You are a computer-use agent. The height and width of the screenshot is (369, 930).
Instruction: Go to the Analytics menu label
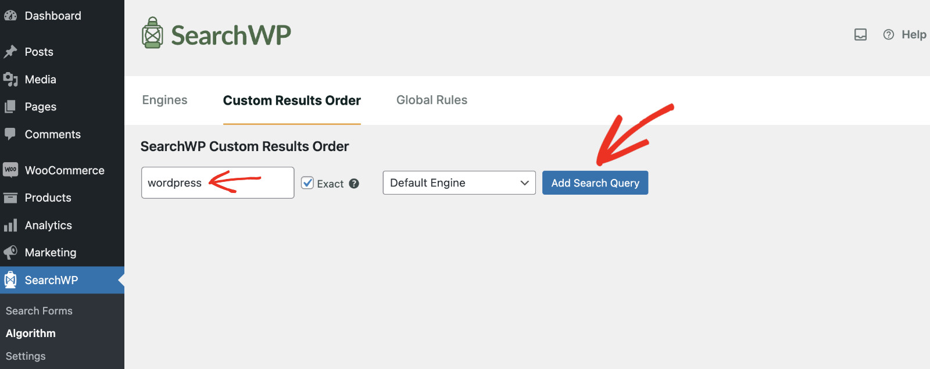coord(48,225)
